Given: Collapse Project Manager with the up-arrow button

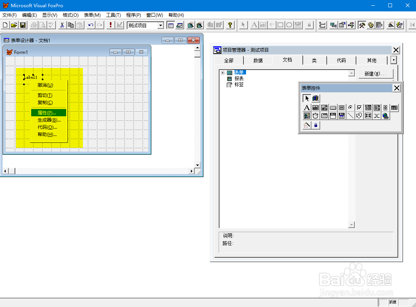Looking at the screenshot, I should [x=394, y=60].
